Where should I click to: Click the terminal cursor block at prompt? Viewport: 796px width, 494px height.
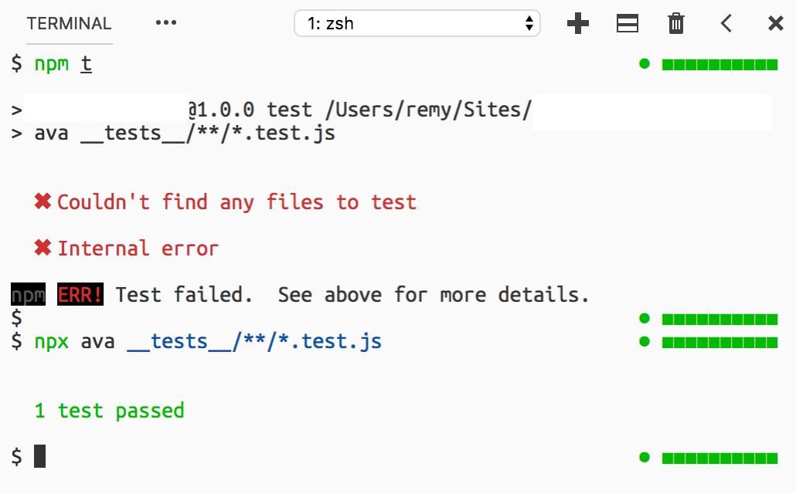(x=40, y=456)
